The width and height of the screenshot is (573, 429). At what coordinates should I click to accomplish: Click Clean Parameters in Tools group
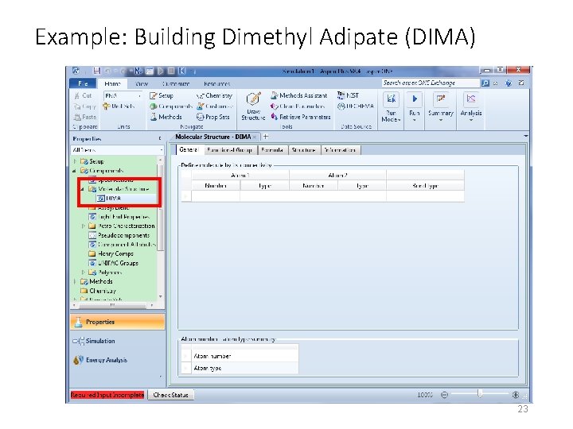coord(298,106)
